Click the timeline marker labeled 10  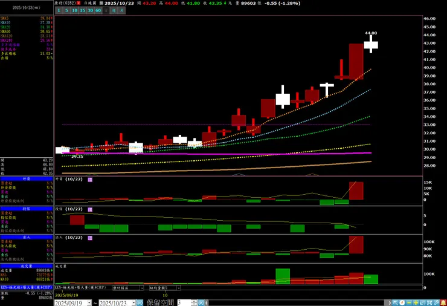point(165,295)
